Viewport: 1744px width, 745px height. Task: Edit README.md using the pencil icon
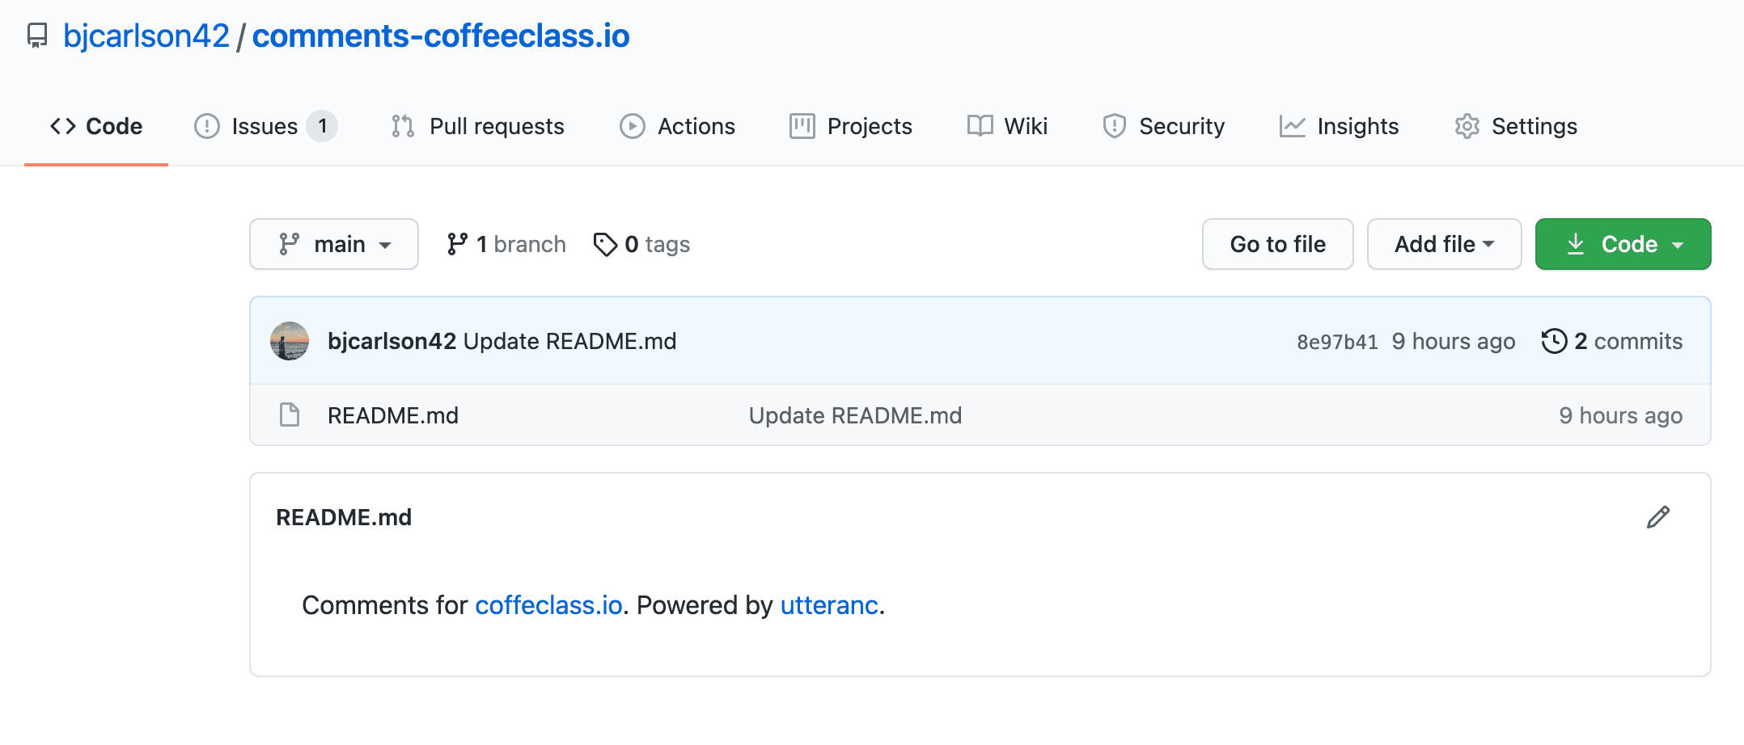tap(1657, 516)
